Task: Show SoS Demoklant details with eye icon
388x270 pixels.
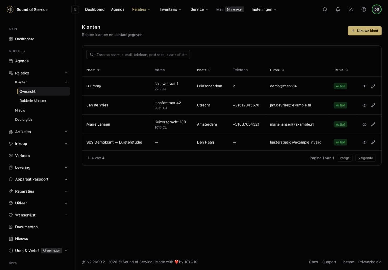Action: click(365, 142)
